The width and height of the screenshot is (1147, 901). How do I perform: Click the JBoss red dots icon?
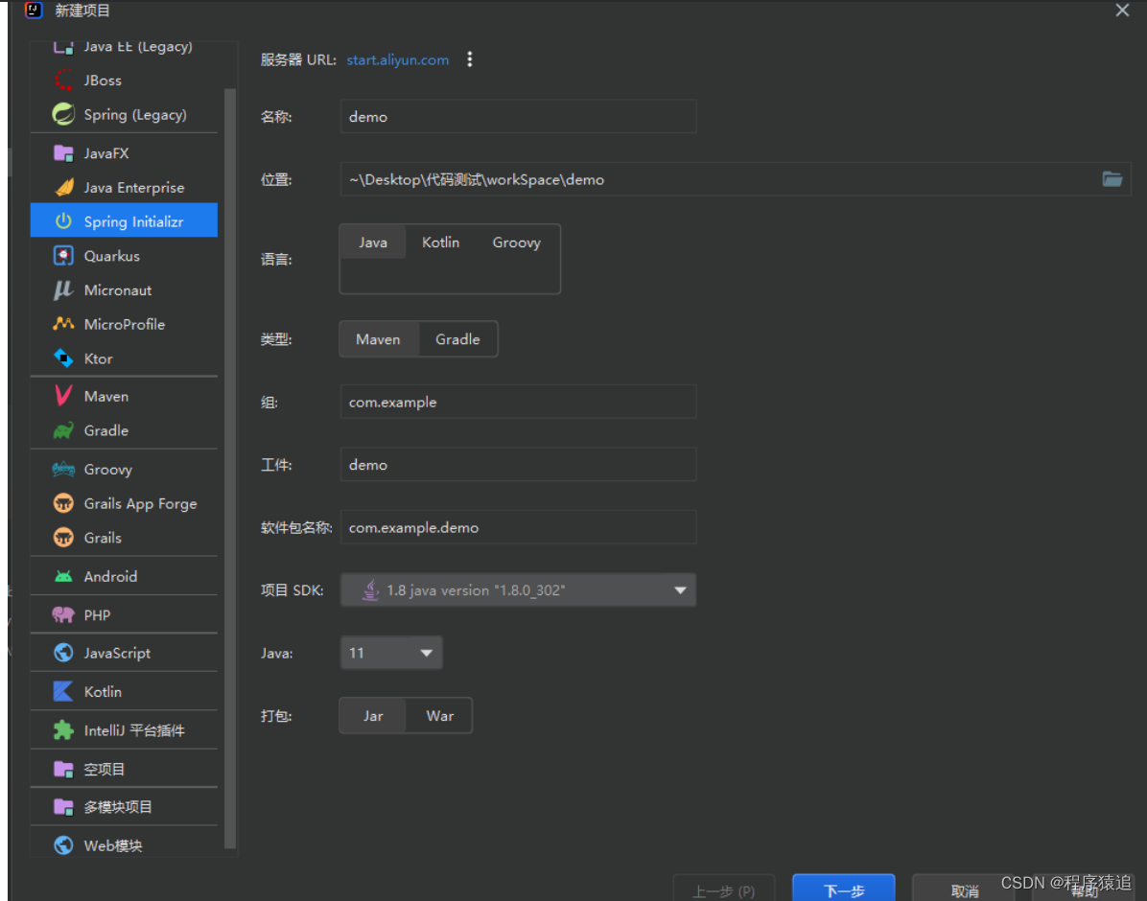click(63, 80)
